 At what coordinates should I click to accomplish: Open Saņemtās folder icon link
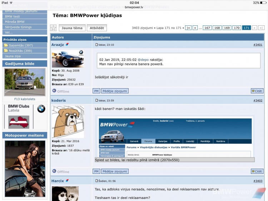click(6, 45)
